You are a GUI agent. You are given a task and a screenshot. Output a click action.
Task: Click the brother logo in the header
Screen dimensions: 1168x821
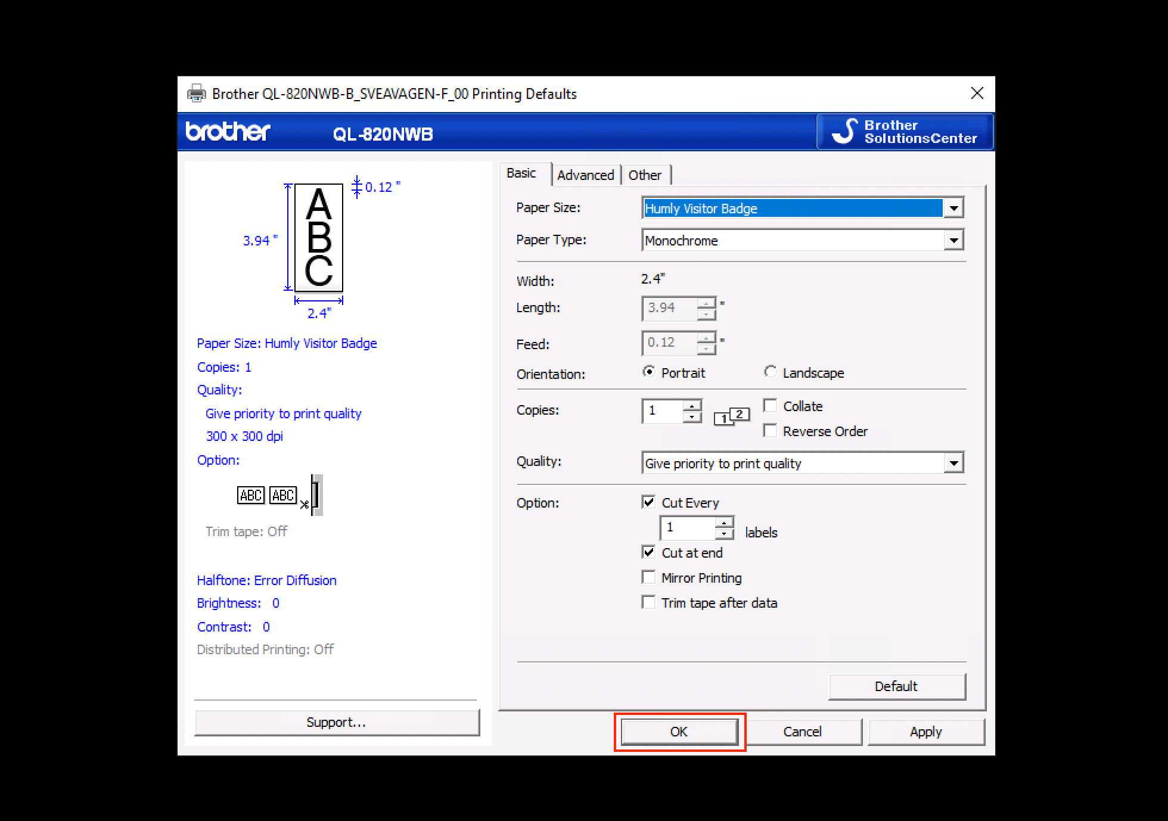pyautogui.click(x=228, y=131)
